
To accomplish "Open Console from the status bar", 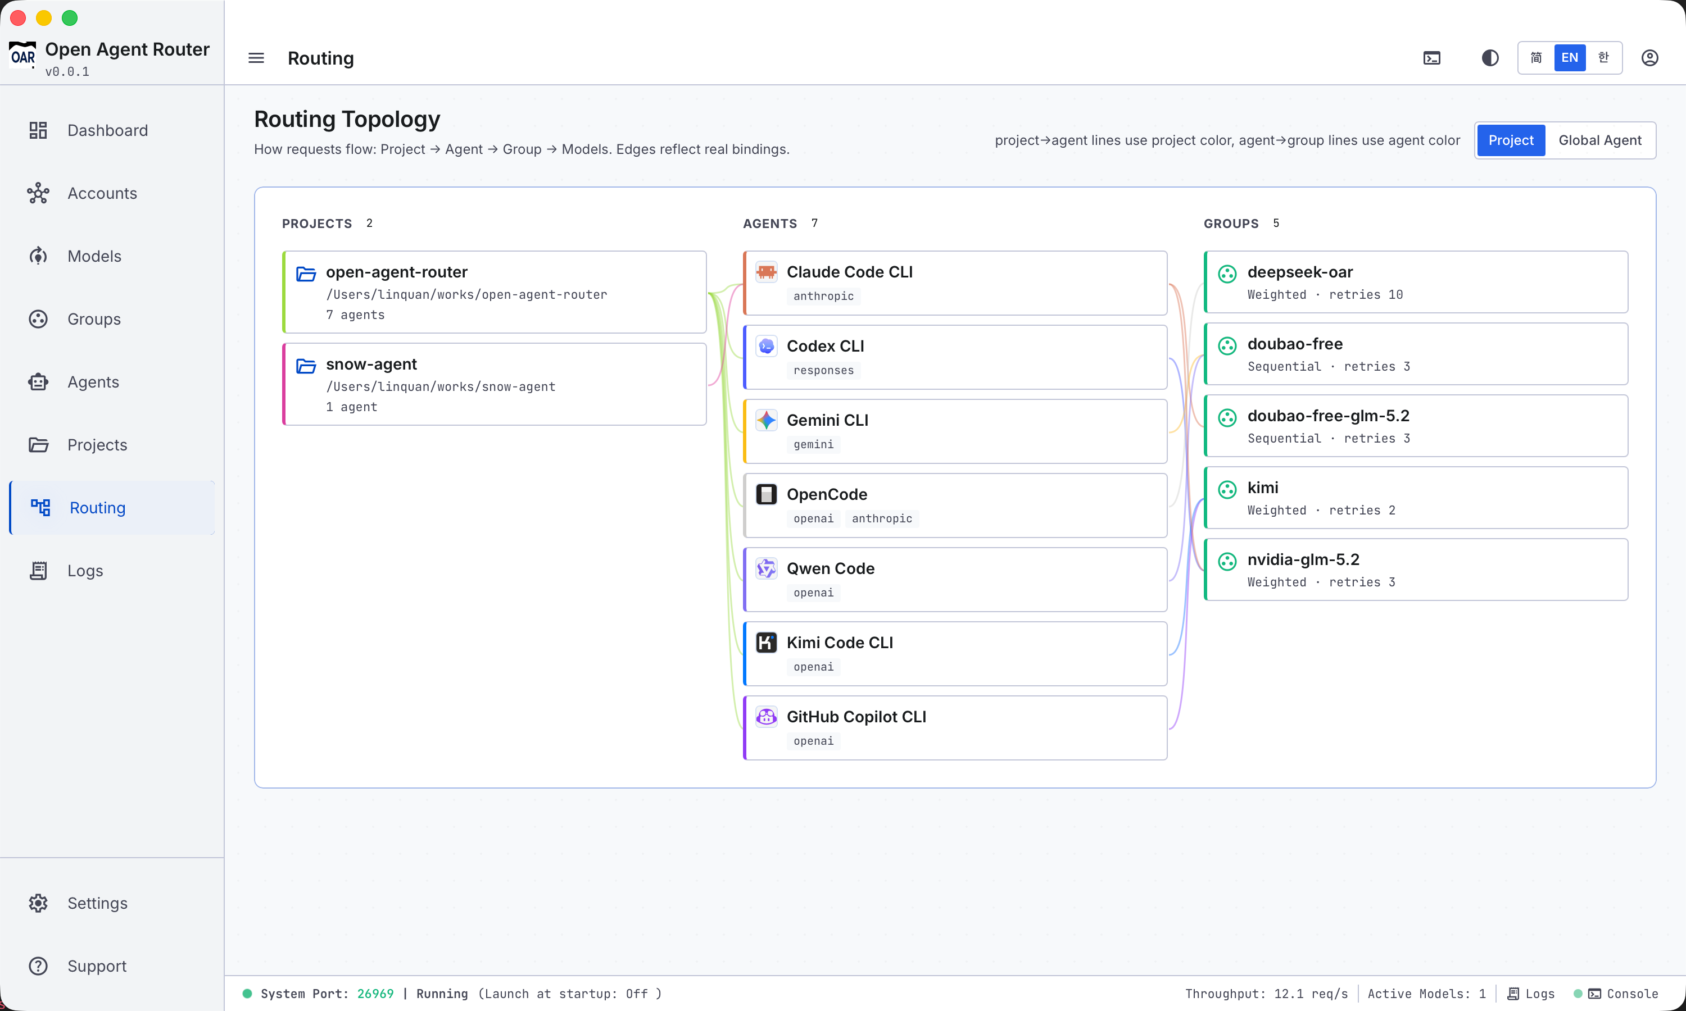I will (1622, 994).
